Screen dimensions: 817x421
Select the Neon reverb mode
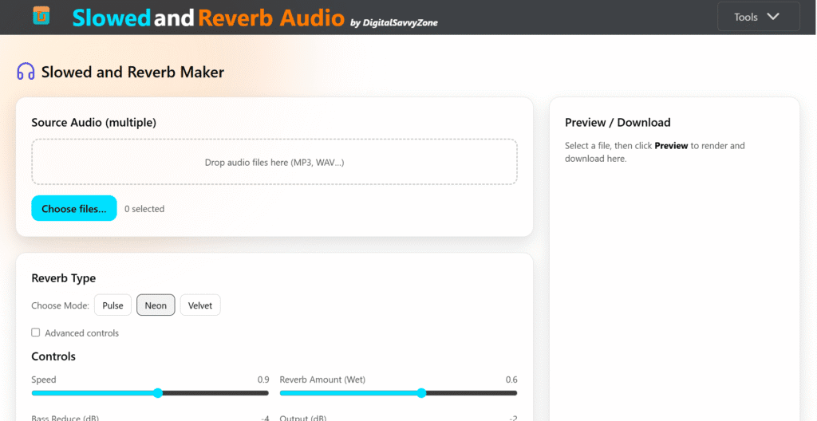tap(156, 305)
